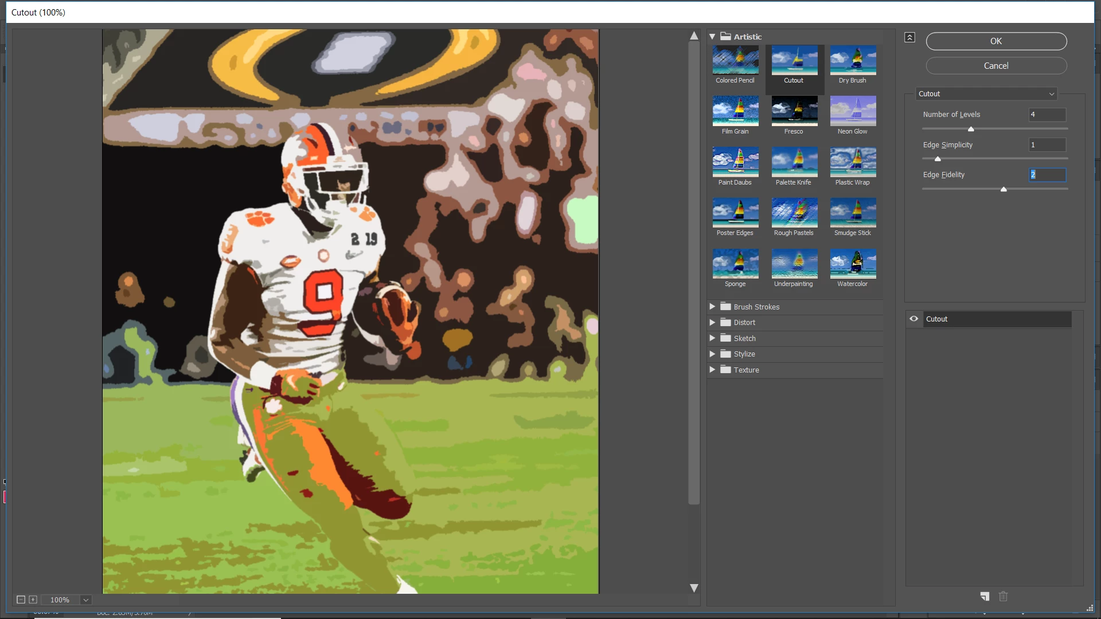Click the delete effect layer trash icon
Image resolution: width=1101 pixels, height=619 pixels.
pyautogui.click(x=1003, y=597)
